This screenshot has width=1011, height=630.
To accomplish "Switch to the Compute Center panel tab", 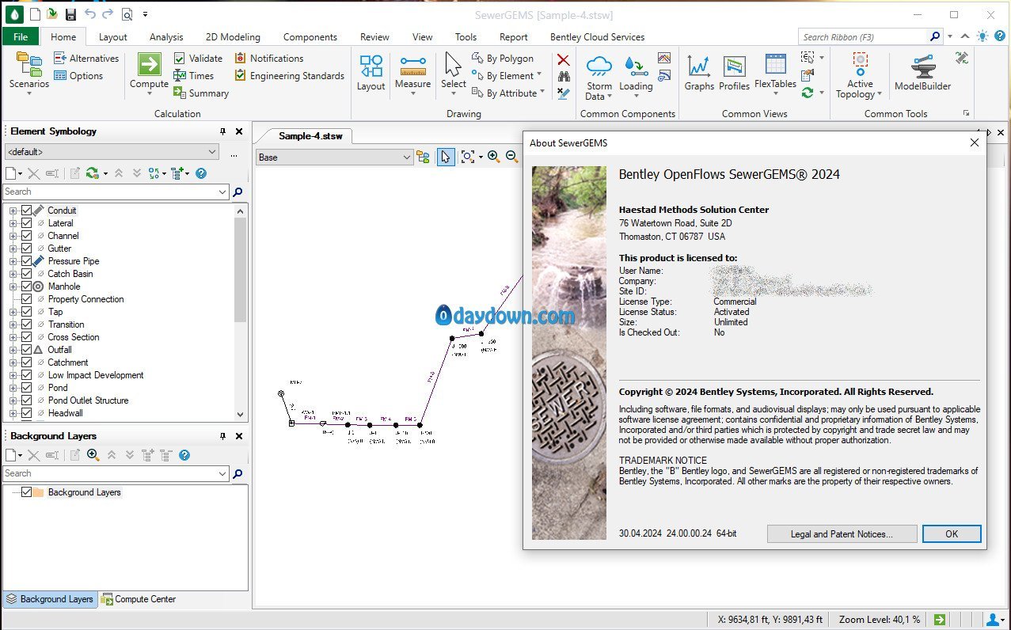I will pyautogui.click(x=139, y=599).
